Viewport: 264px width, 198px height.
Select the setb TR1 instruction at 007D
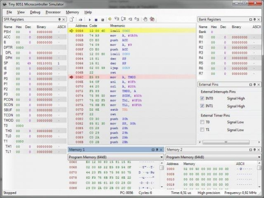132,110
